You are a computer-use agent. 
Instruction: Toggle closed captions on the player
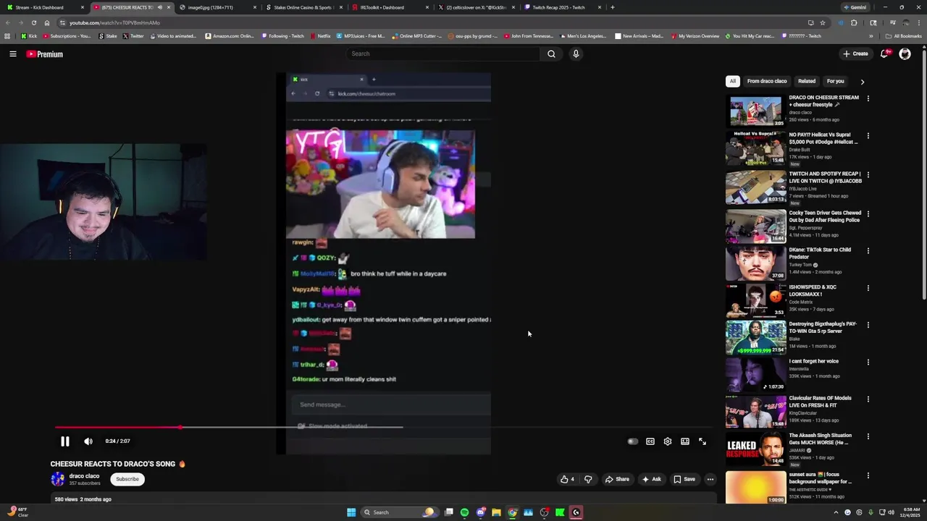point(650,441)
